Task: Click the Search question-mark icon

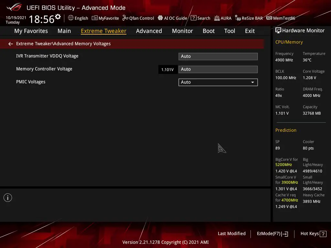Action: 193,18
